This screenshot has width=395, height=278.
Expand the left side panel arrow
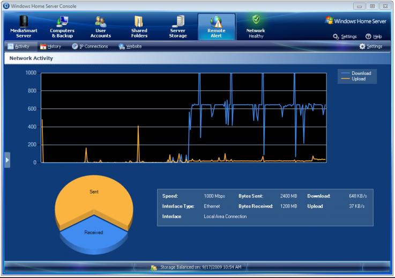7,160
